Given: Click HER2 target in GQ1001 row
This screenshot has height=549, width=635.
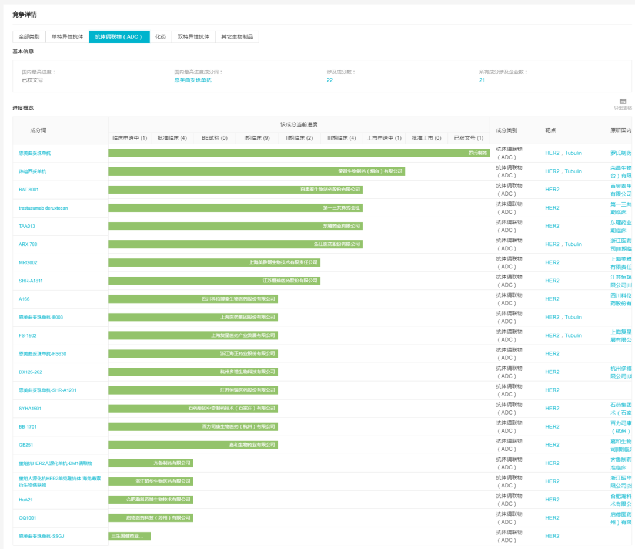Looking at the screenshot, I should [552, 518].
